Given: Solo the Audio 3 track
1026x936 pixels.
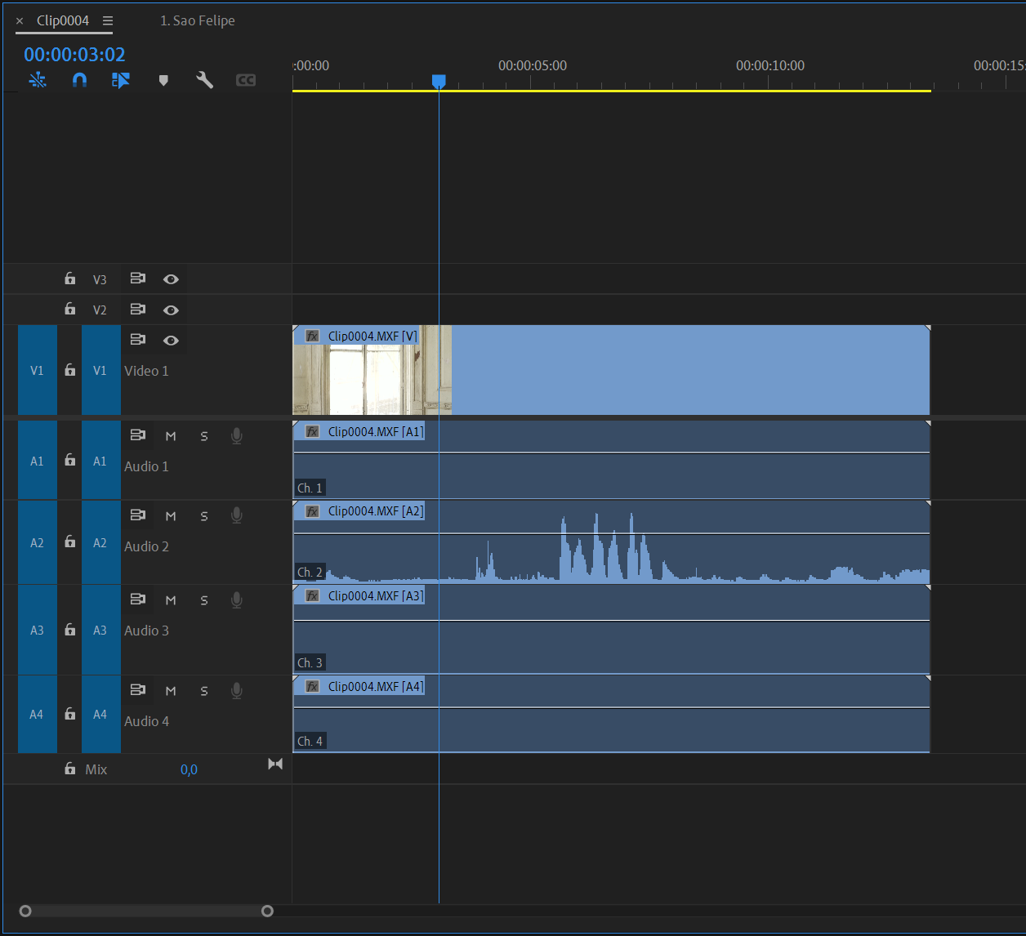Looking at the screenshot, I should [x=203, y=599].
